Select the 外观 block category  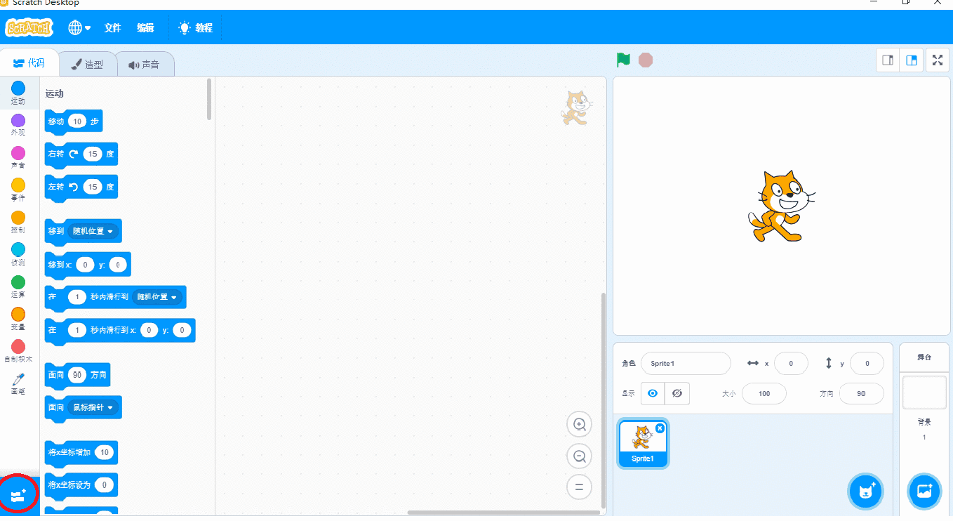(x=18, y=125)
